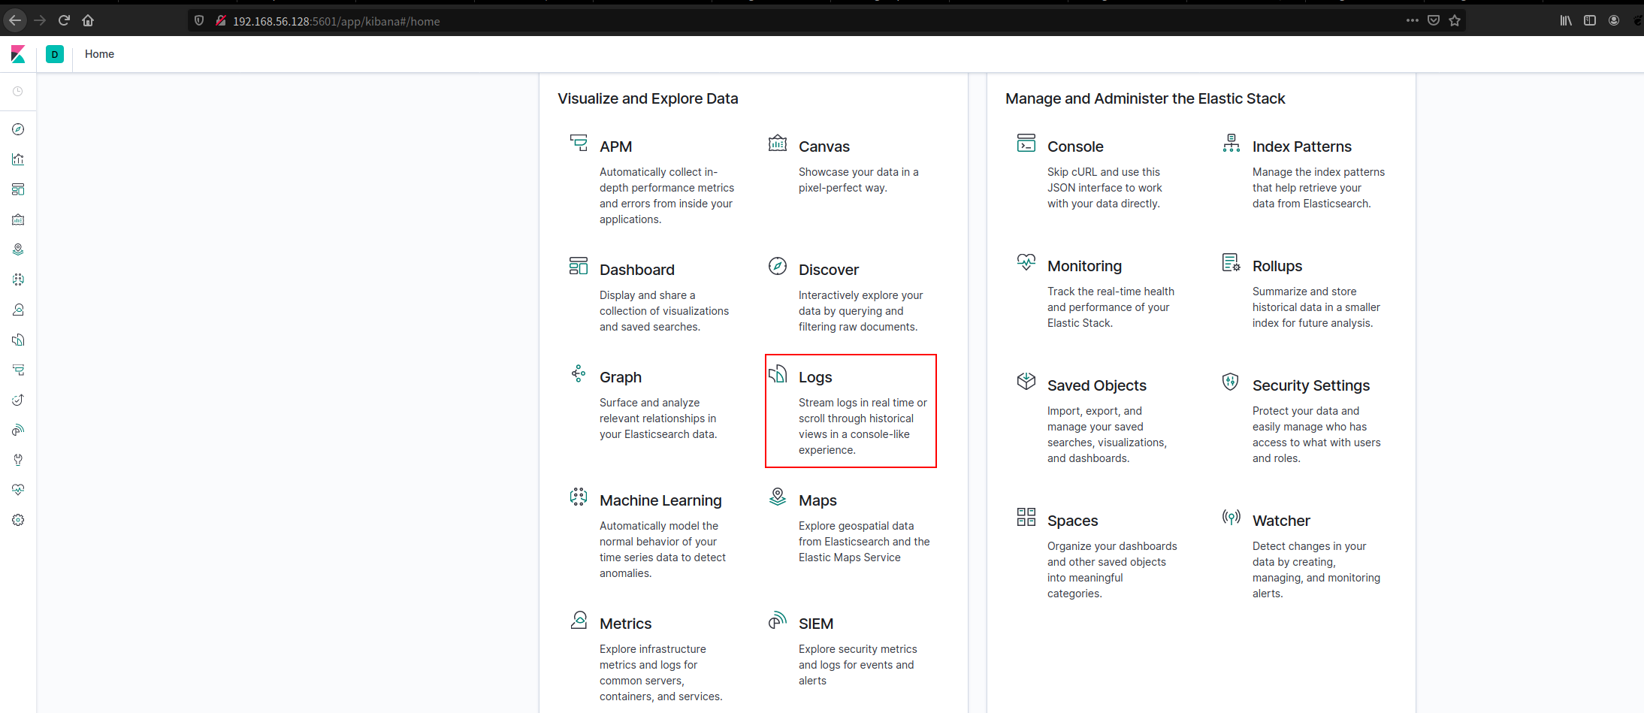Open the Default space selector avatar
Screen dimensions: 1644x713
[x=55, y=54]
